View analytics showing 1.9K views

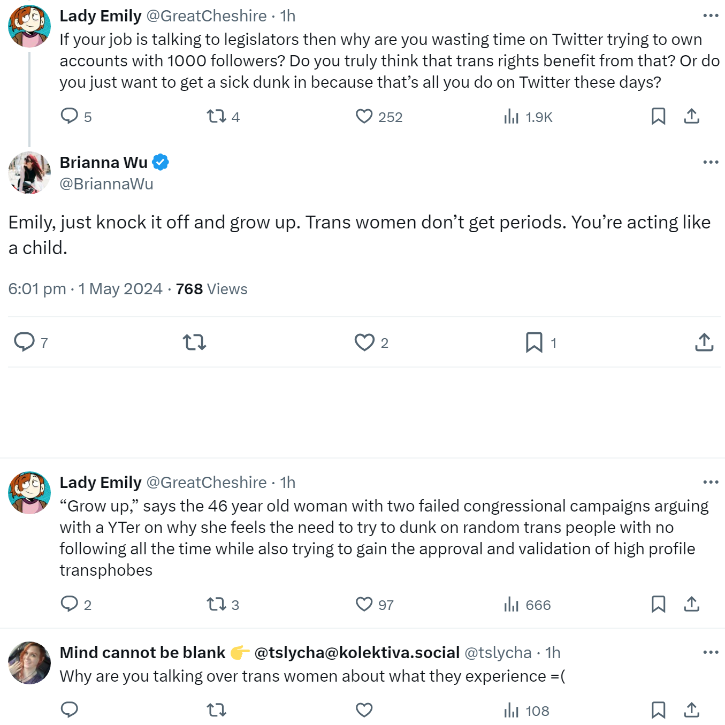tap(528, 117)
